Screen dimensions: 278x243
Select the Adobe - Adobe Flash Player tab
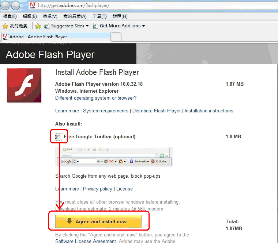pyautogui.click(x=56, y=37)
